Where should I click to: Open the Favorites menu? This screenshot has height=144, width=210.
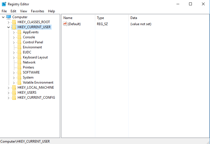click(x=37, y=11)
